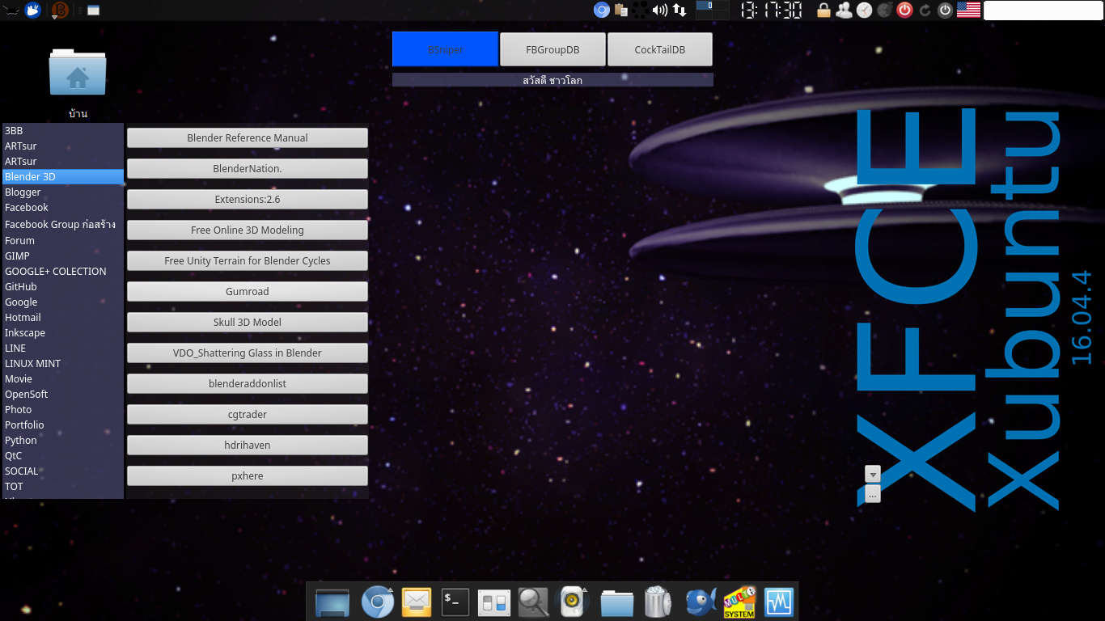
Task: Open the clipboard manager tray icon
Action: pyautogui.click(x=621, y=11)
